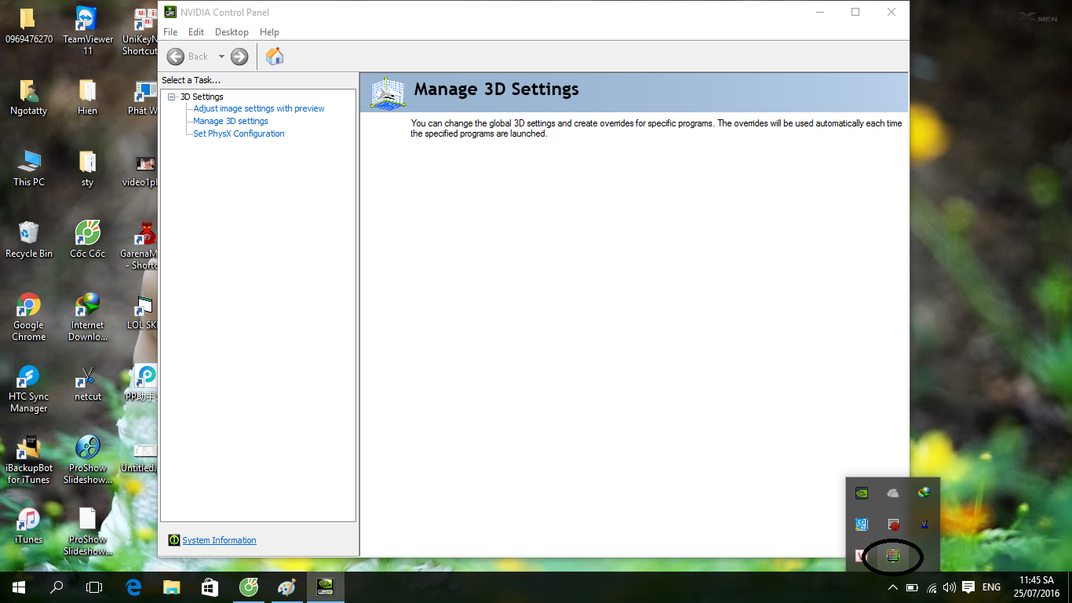The width and height of the screenshot is (1072, 603).
Task: Open the System Information link
Action: point(219,540)
